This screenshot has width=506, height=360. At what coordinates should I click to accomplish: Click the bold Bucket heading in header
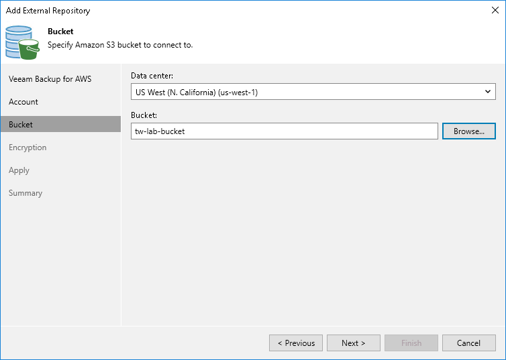click(60, 32)
